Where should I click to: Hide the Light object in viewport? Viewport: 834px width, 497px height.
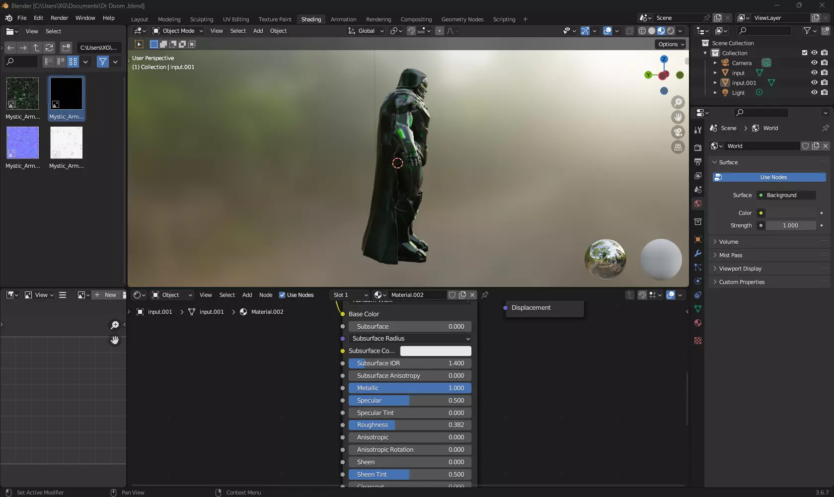[x=814, y=92]
